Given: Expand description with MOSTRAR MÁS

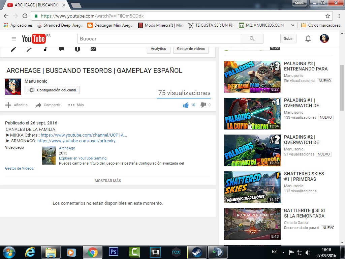Looking at the screenshot, I should coord(108,181).
